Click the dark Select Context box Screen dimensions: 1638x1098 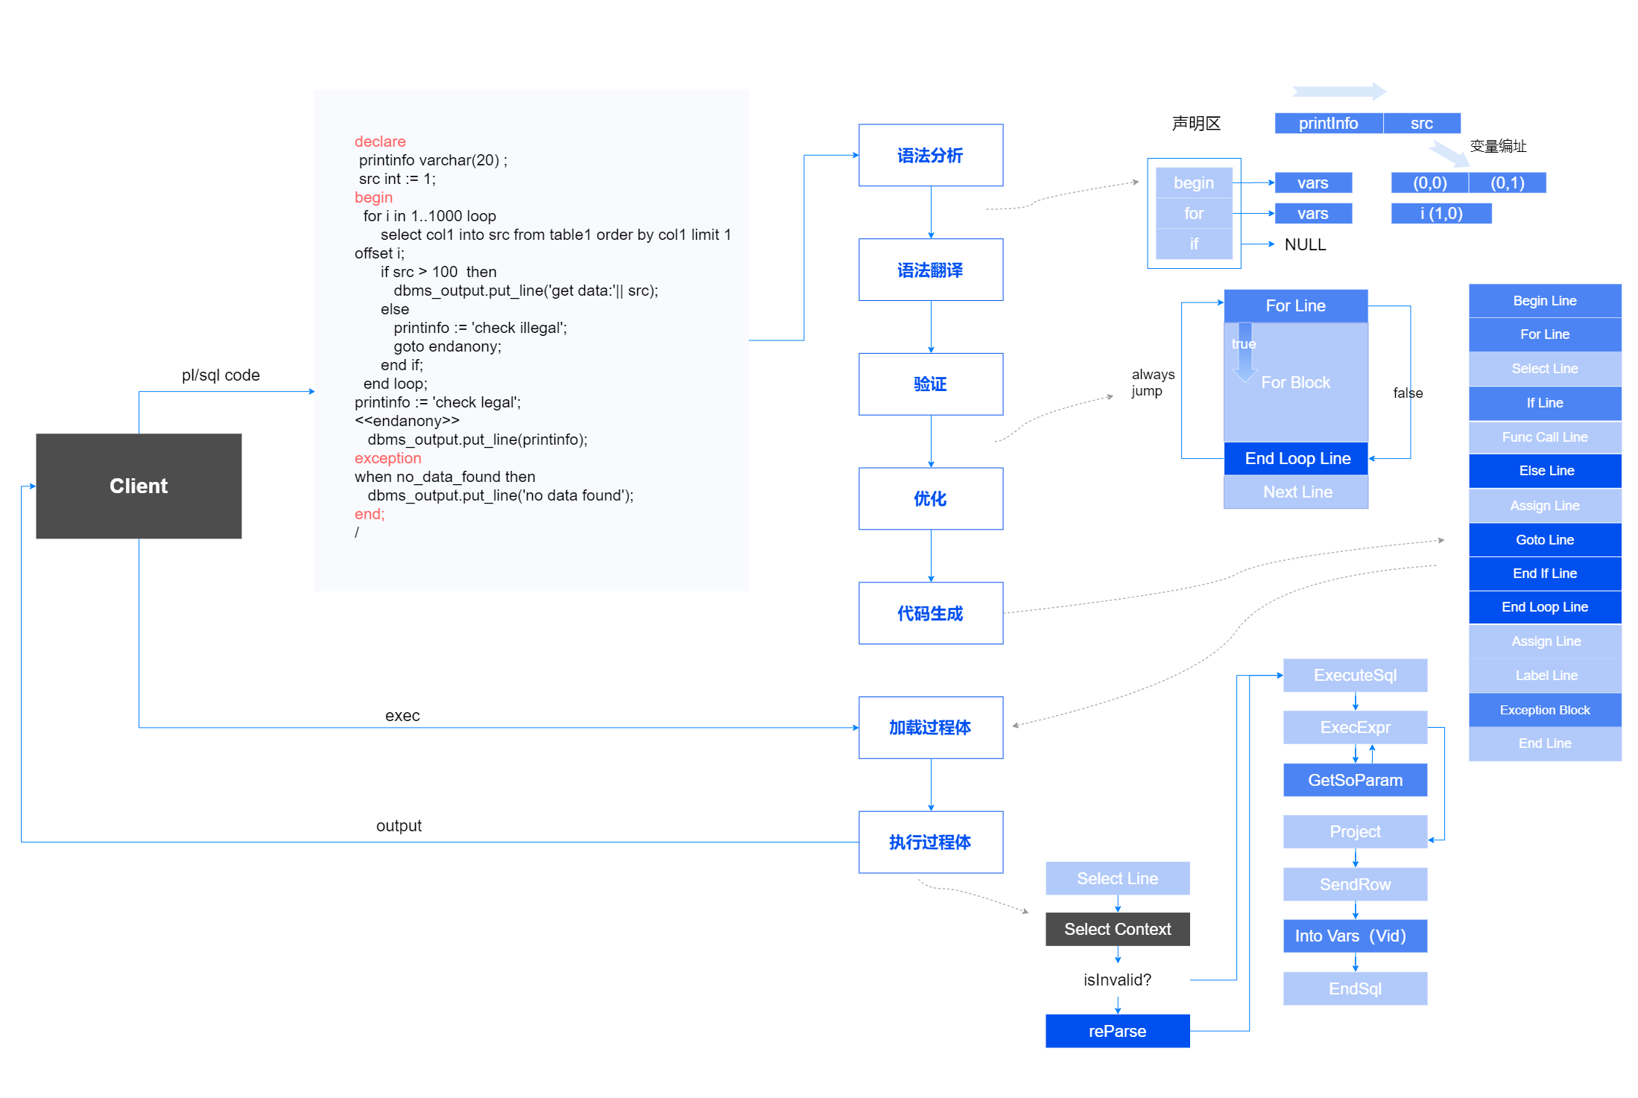tap(1116, 929)
